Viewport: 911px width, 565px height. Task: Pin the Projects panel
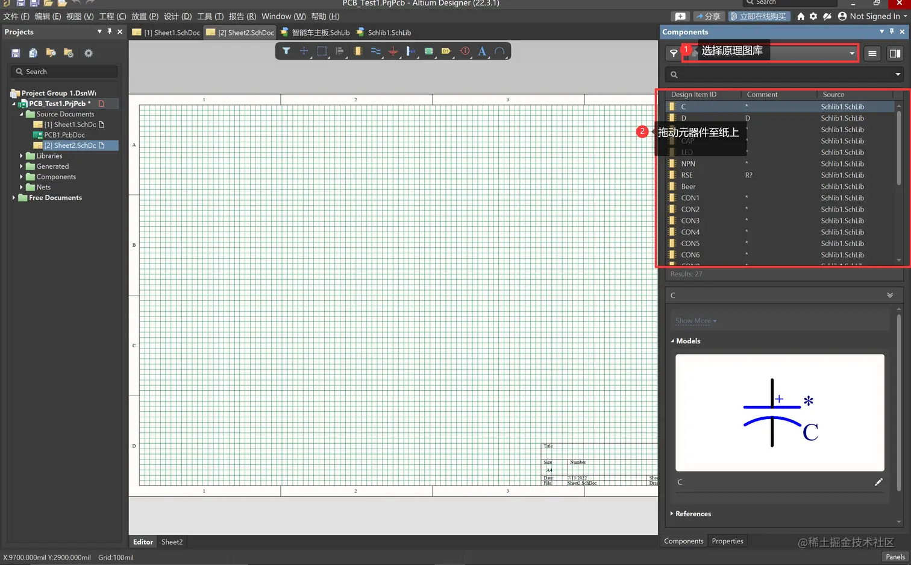[x=109, y=31]
